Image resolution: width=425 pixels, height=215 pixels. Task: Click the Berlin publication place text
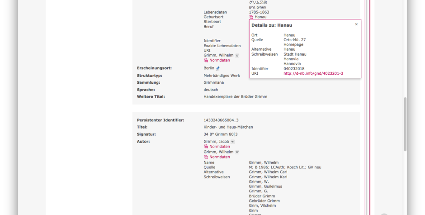point(209,68)
